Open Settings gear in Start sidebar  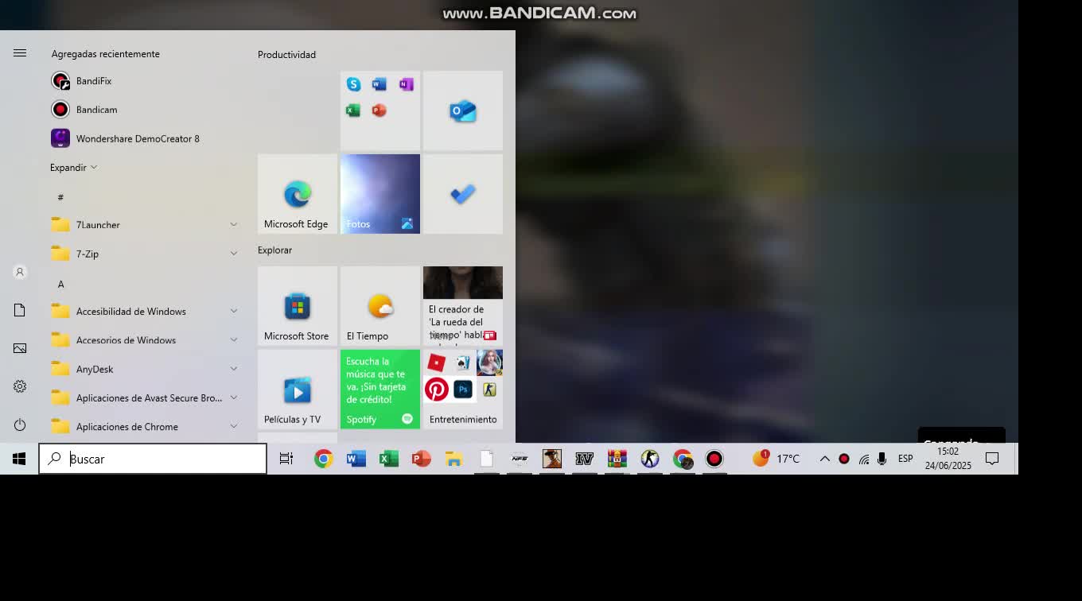pos(20,386)
